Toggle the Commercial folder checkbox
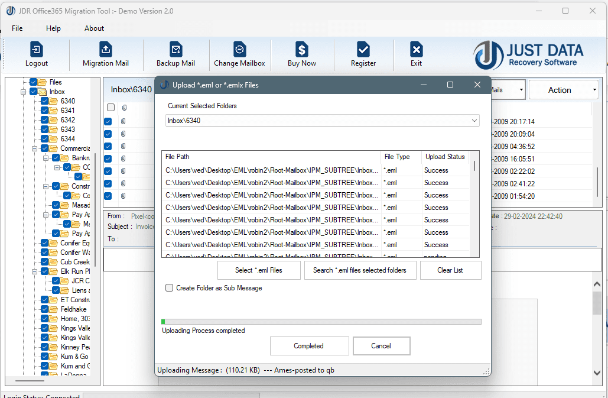Viewport: 608px width, 398px height. point(44,148)
